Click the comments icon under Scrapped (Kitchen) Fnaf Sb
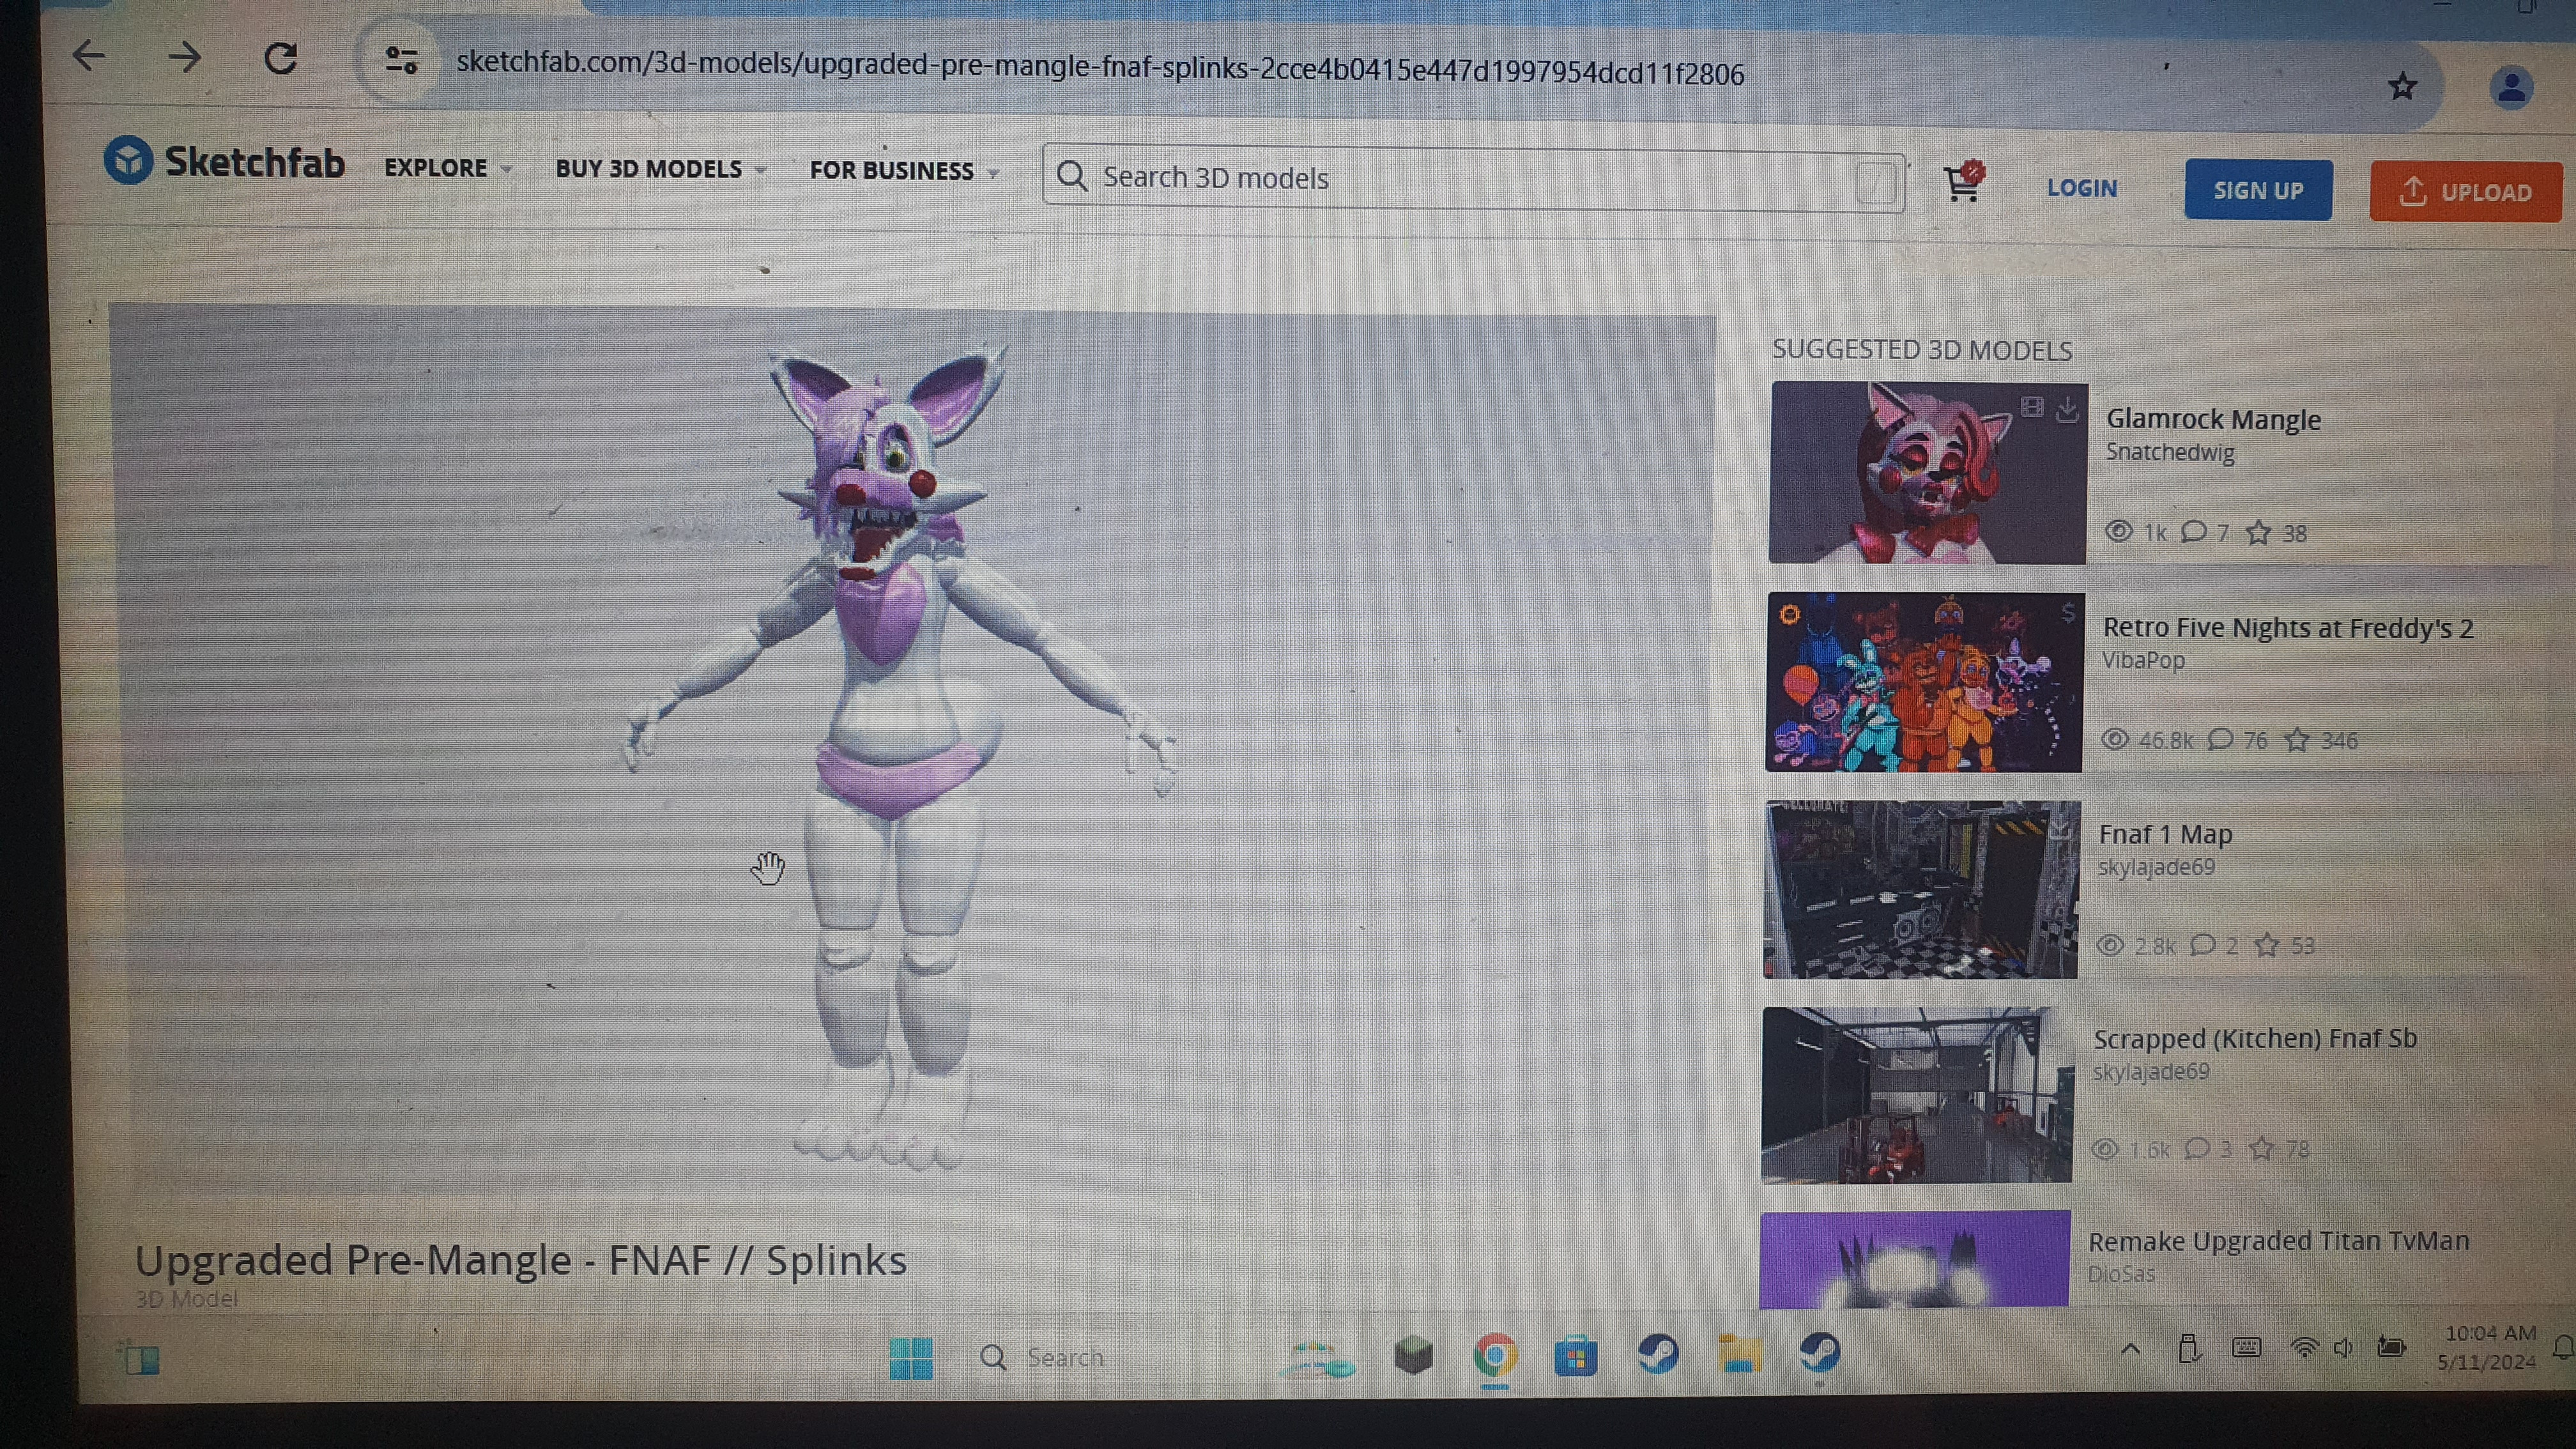This screenshot has width=2576, height=1449. [2197, 1148]
